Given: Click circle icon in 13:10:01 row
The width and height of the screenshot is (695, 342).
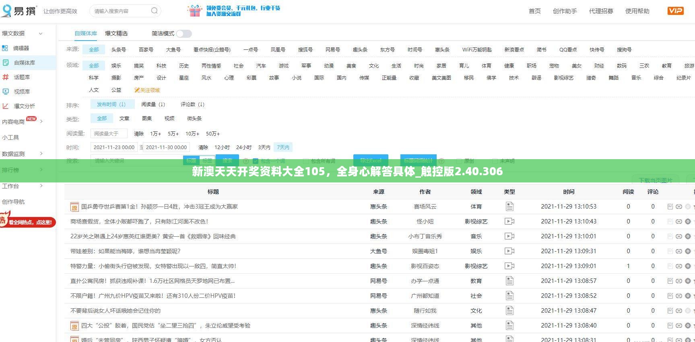Looking at the screenshot, I should tap(688, 236).
